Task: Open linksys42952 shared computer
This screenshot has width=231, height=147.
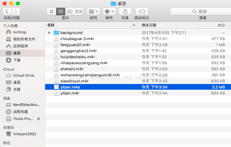Action: (22, 134)
